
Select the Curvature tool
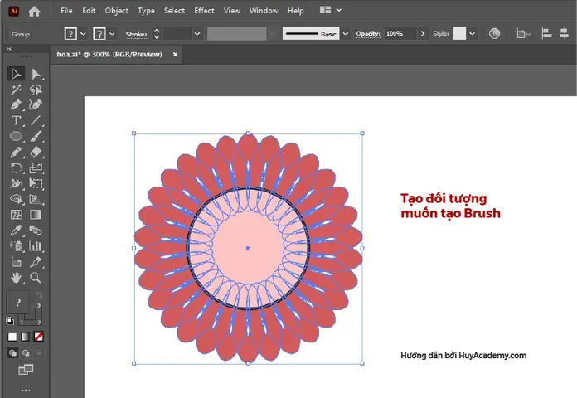point(36,105)
